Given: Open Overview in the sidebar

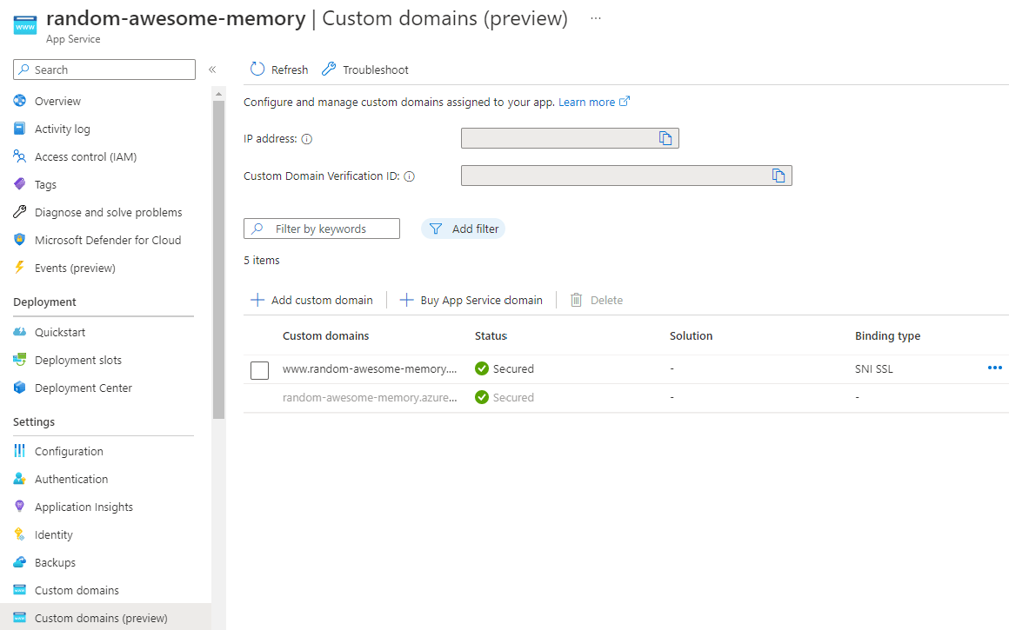Looking at the screenshot, I should tap(57, 101).
